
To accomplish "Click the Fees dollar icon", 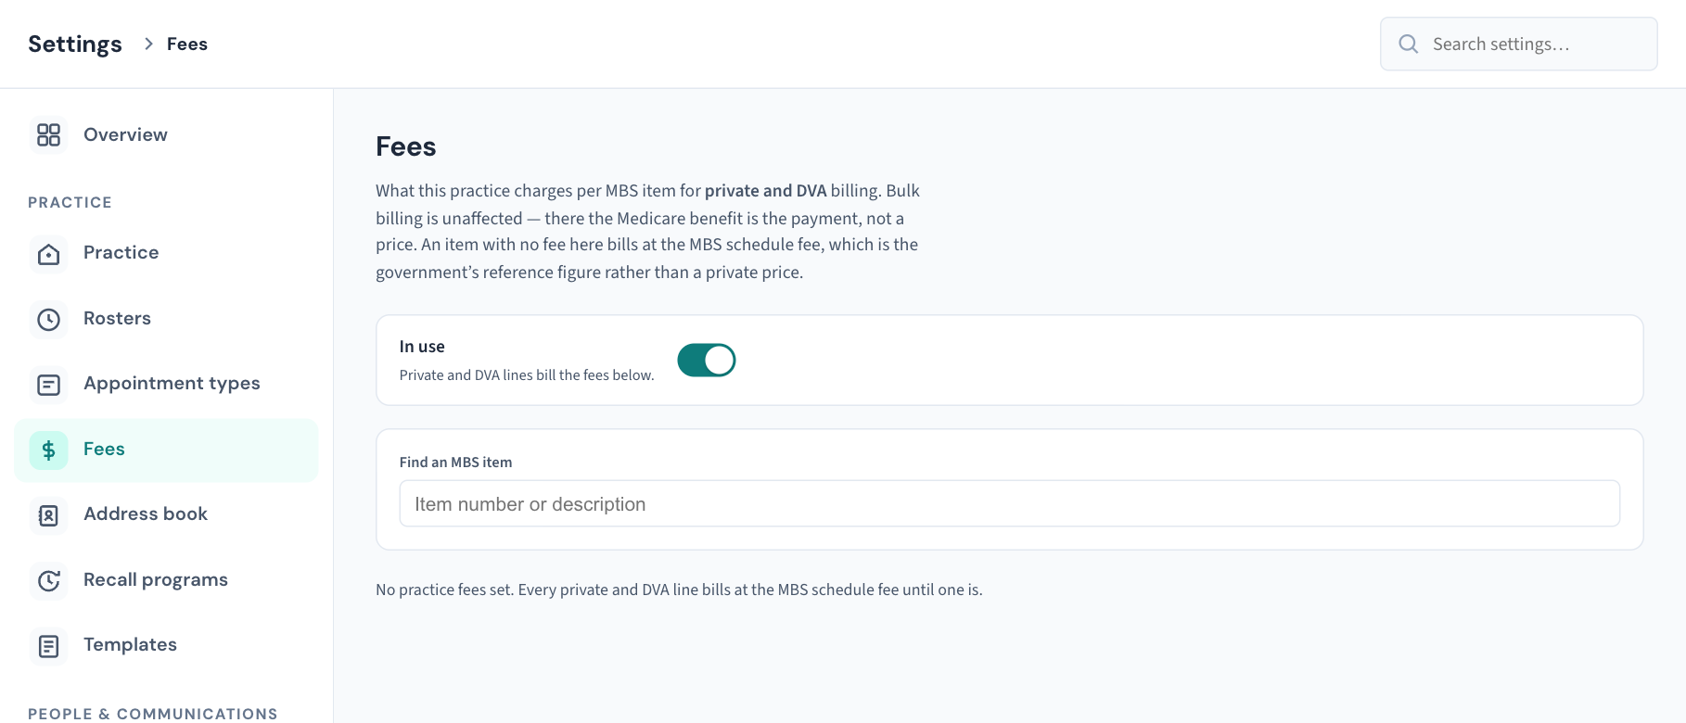I will click(48, 450).
